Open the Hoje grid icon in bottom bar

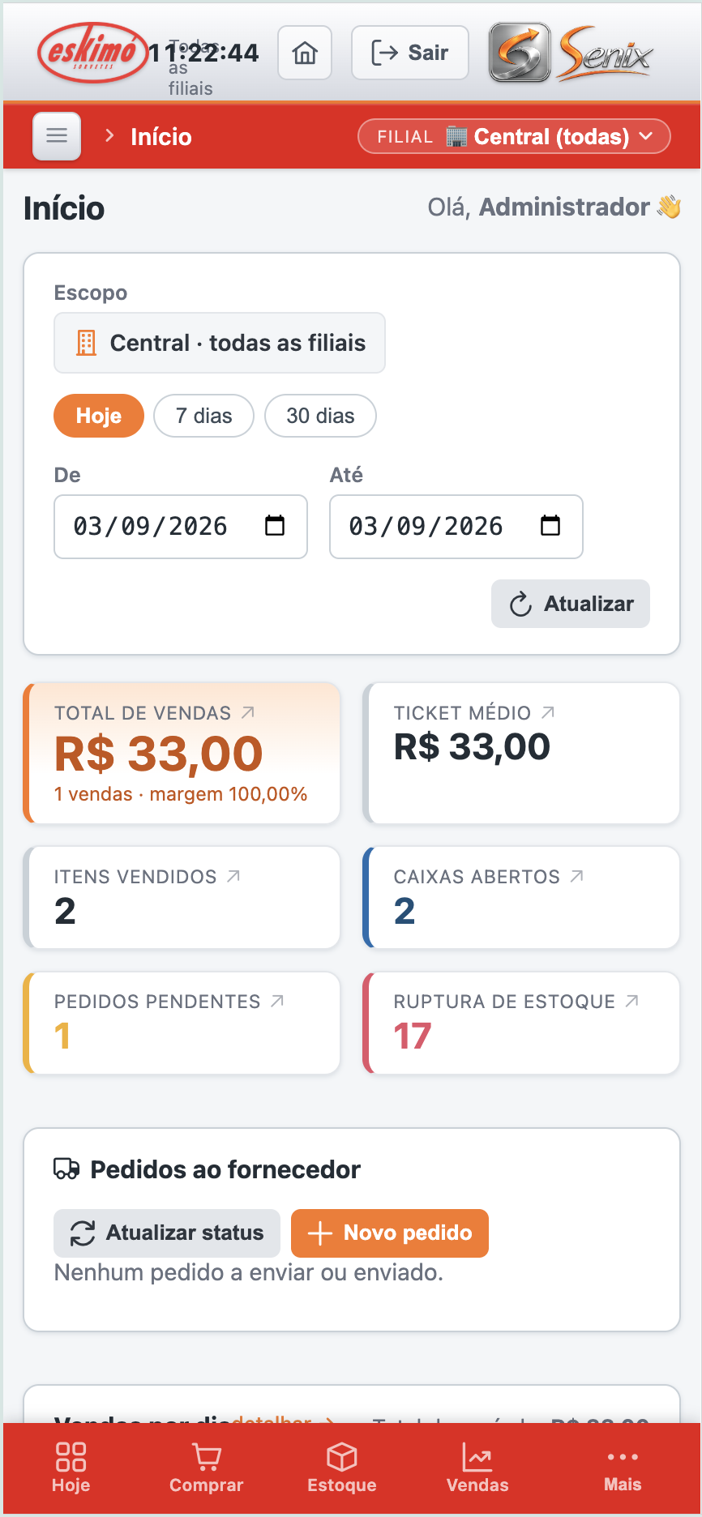point(71,1468)
